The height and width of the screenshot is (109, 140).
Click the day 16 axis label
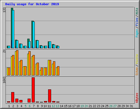[x=70, y=106]
